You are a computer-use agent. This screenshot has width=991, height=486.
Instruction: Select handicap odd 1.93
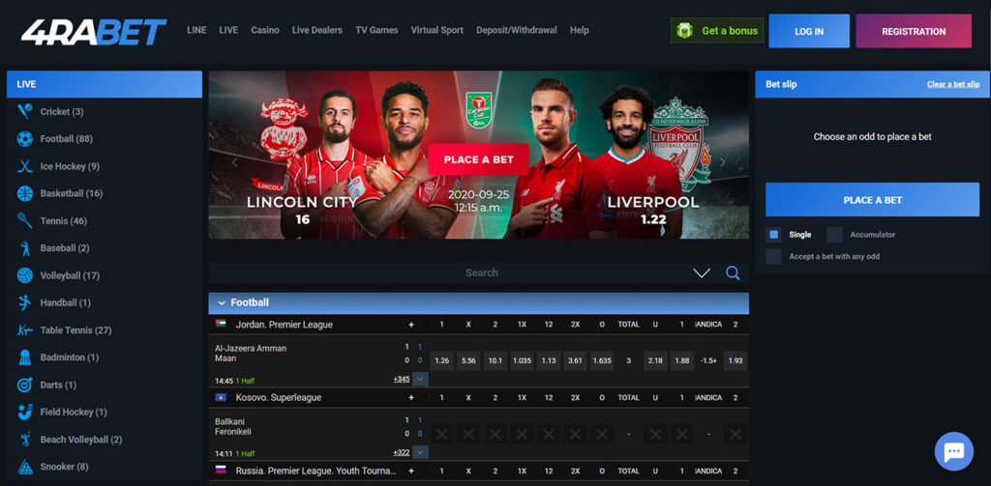736,361
